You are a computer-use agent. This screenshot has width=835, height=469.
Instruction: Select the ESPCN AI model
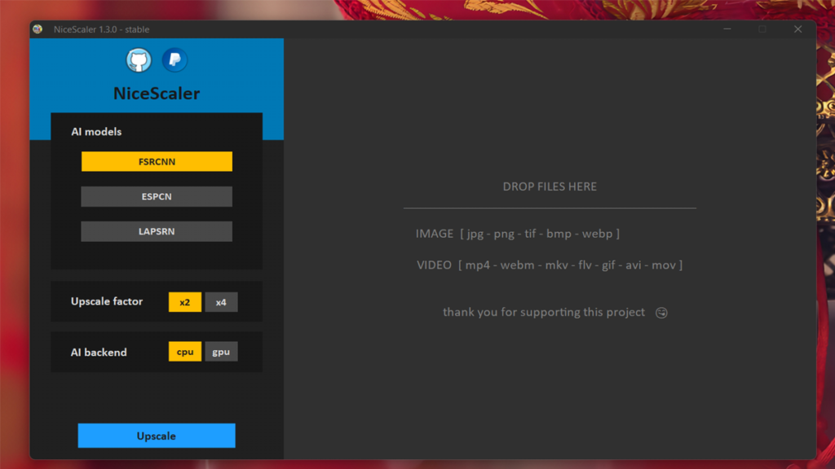tap(157, 197)
